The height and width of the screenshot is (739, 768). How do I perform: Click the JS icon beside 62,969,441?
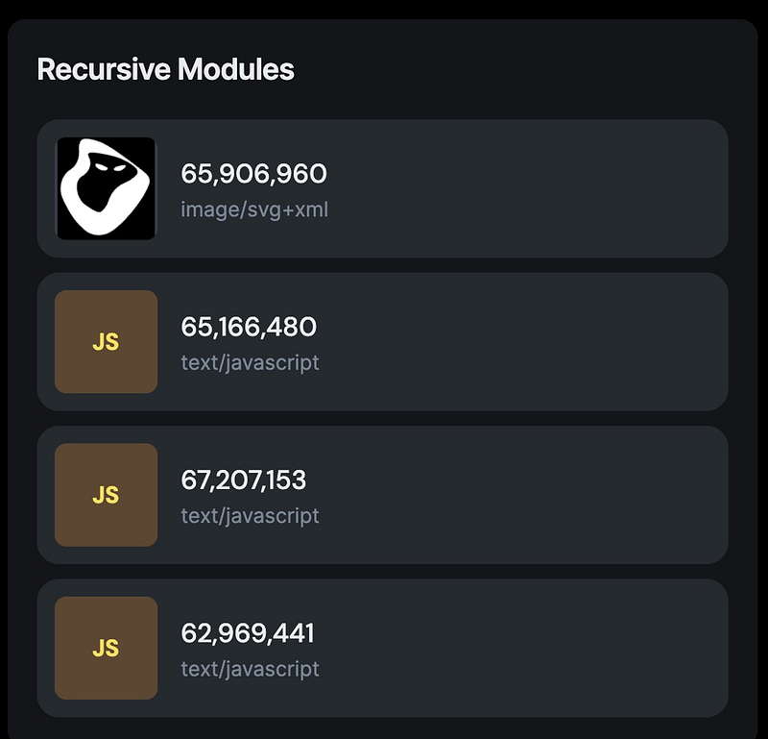[x=106, y=648]
